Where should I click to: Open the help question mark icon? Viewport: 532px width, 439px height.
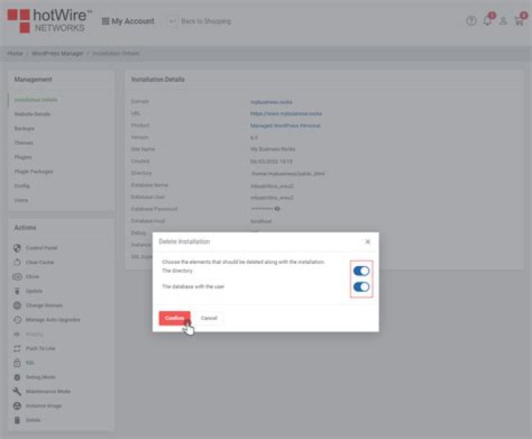pyautogui.click(x=471, y=21)
